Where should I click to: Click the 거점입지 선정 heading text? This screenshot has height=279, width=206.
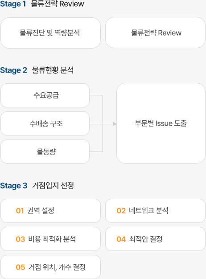(x=53, y=185)
